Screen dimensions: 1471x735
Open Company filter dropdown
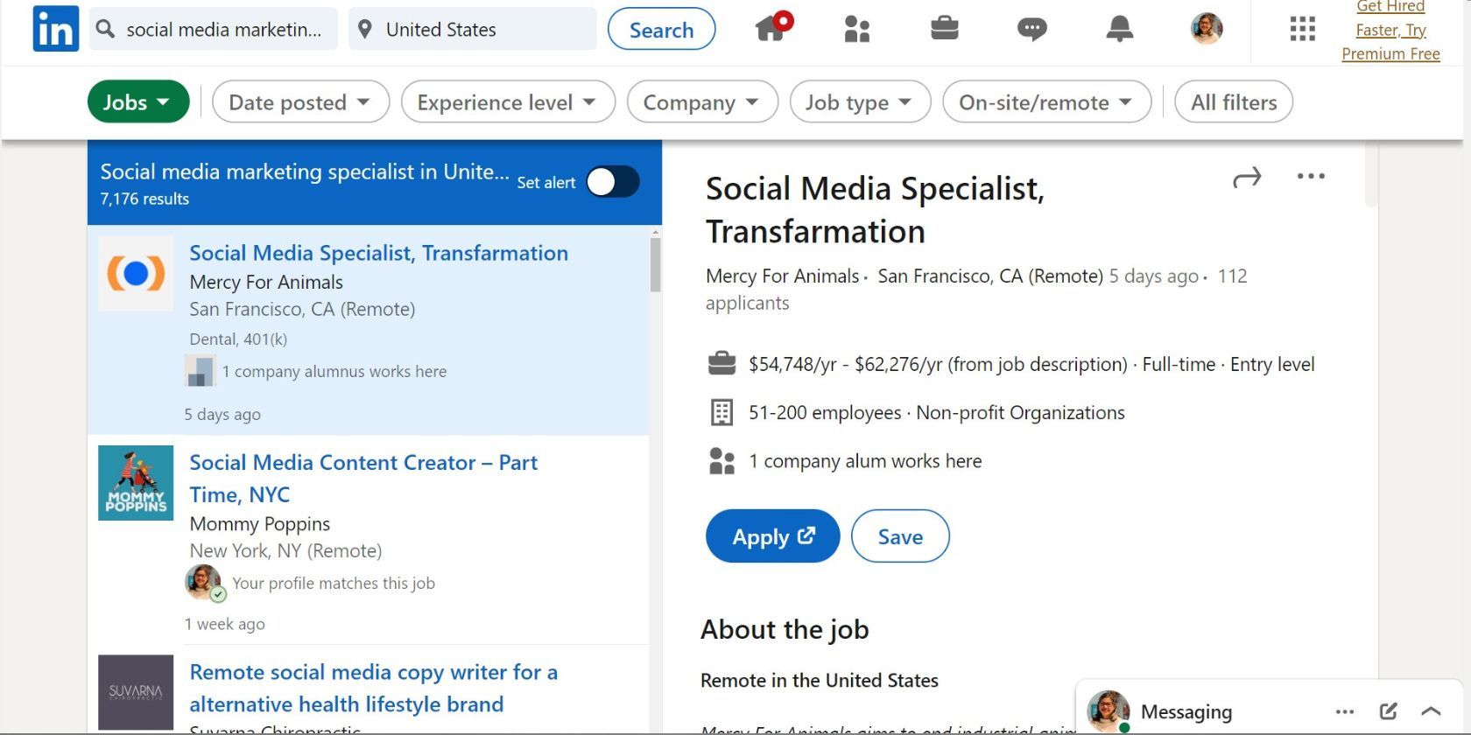coord(702,101)
